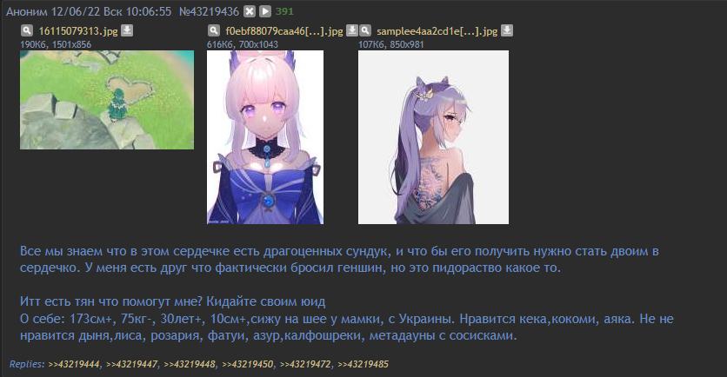Screen dimensions: 727x377
Task: Click the hide post X icon
Action: [x=250, y=11]
